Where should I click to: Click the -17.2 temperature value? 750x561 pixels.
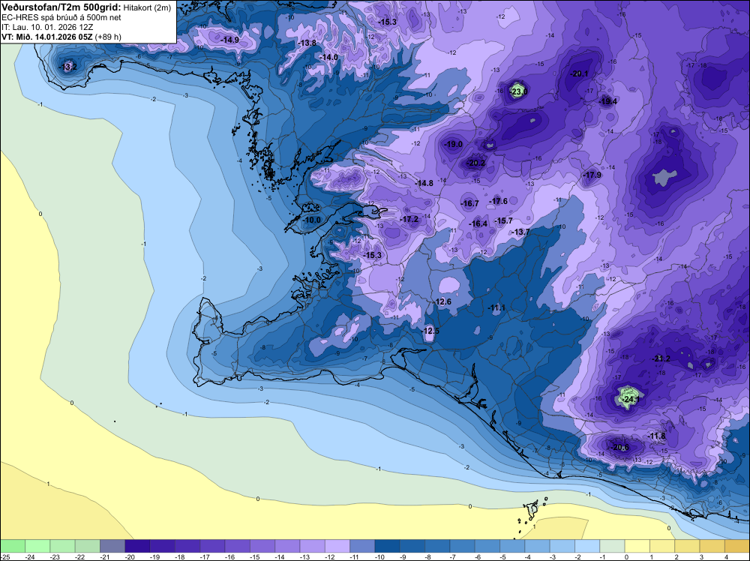[409, 220]
